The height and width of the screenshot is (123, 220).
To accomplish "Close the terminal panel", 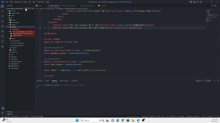I will 218,81.
